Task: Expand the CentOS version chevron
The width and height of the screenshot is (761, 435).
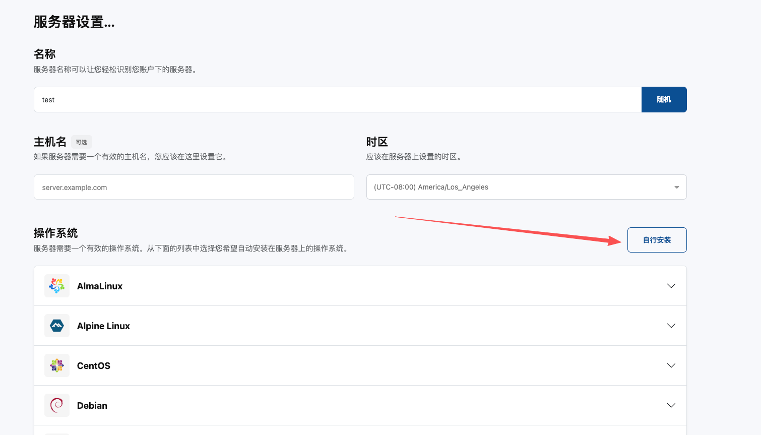Action: [671, 365]
